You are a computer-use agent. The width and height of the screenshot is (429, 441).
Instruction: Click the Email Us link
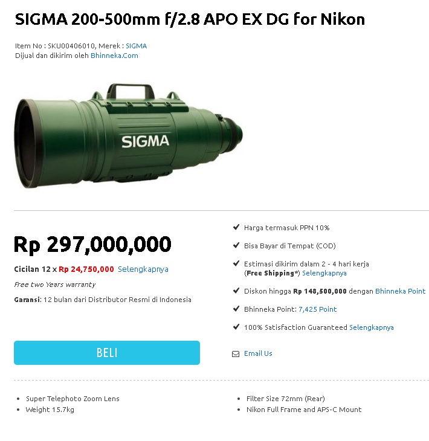click(x=258, y=353)
